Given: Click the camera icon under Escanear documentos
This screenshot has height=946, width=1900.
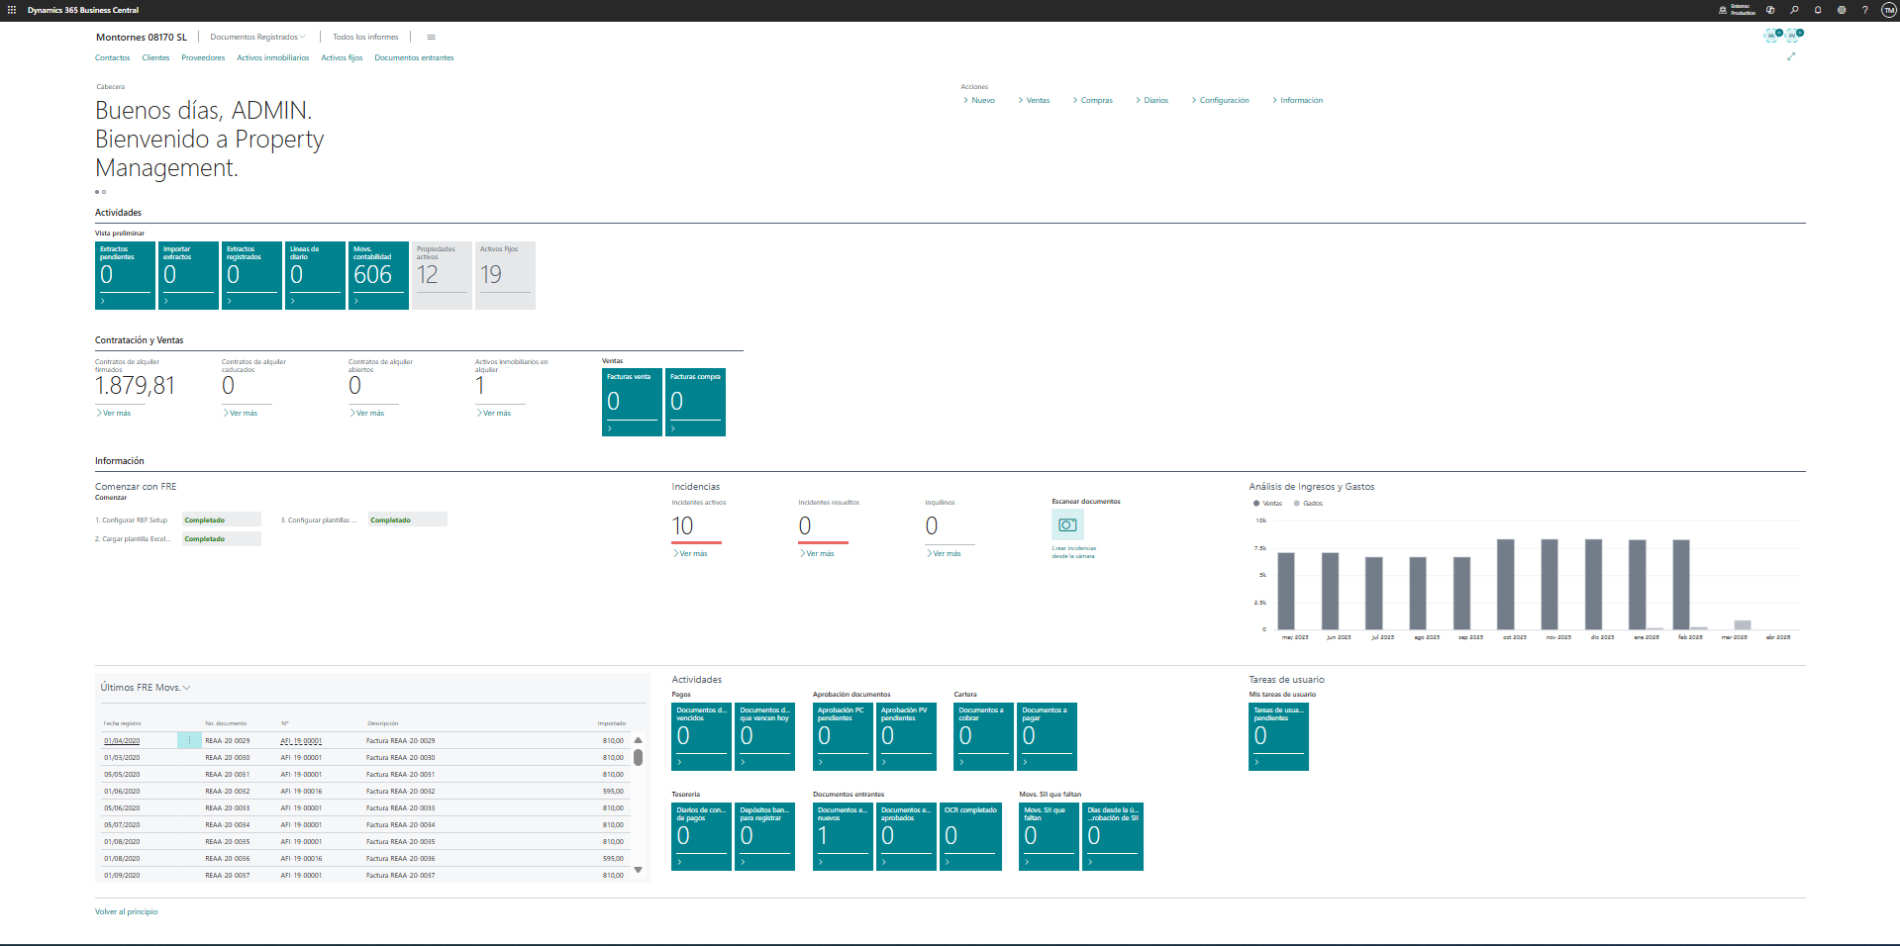Looking at the screenshot, I should (x=1067, y=524).
